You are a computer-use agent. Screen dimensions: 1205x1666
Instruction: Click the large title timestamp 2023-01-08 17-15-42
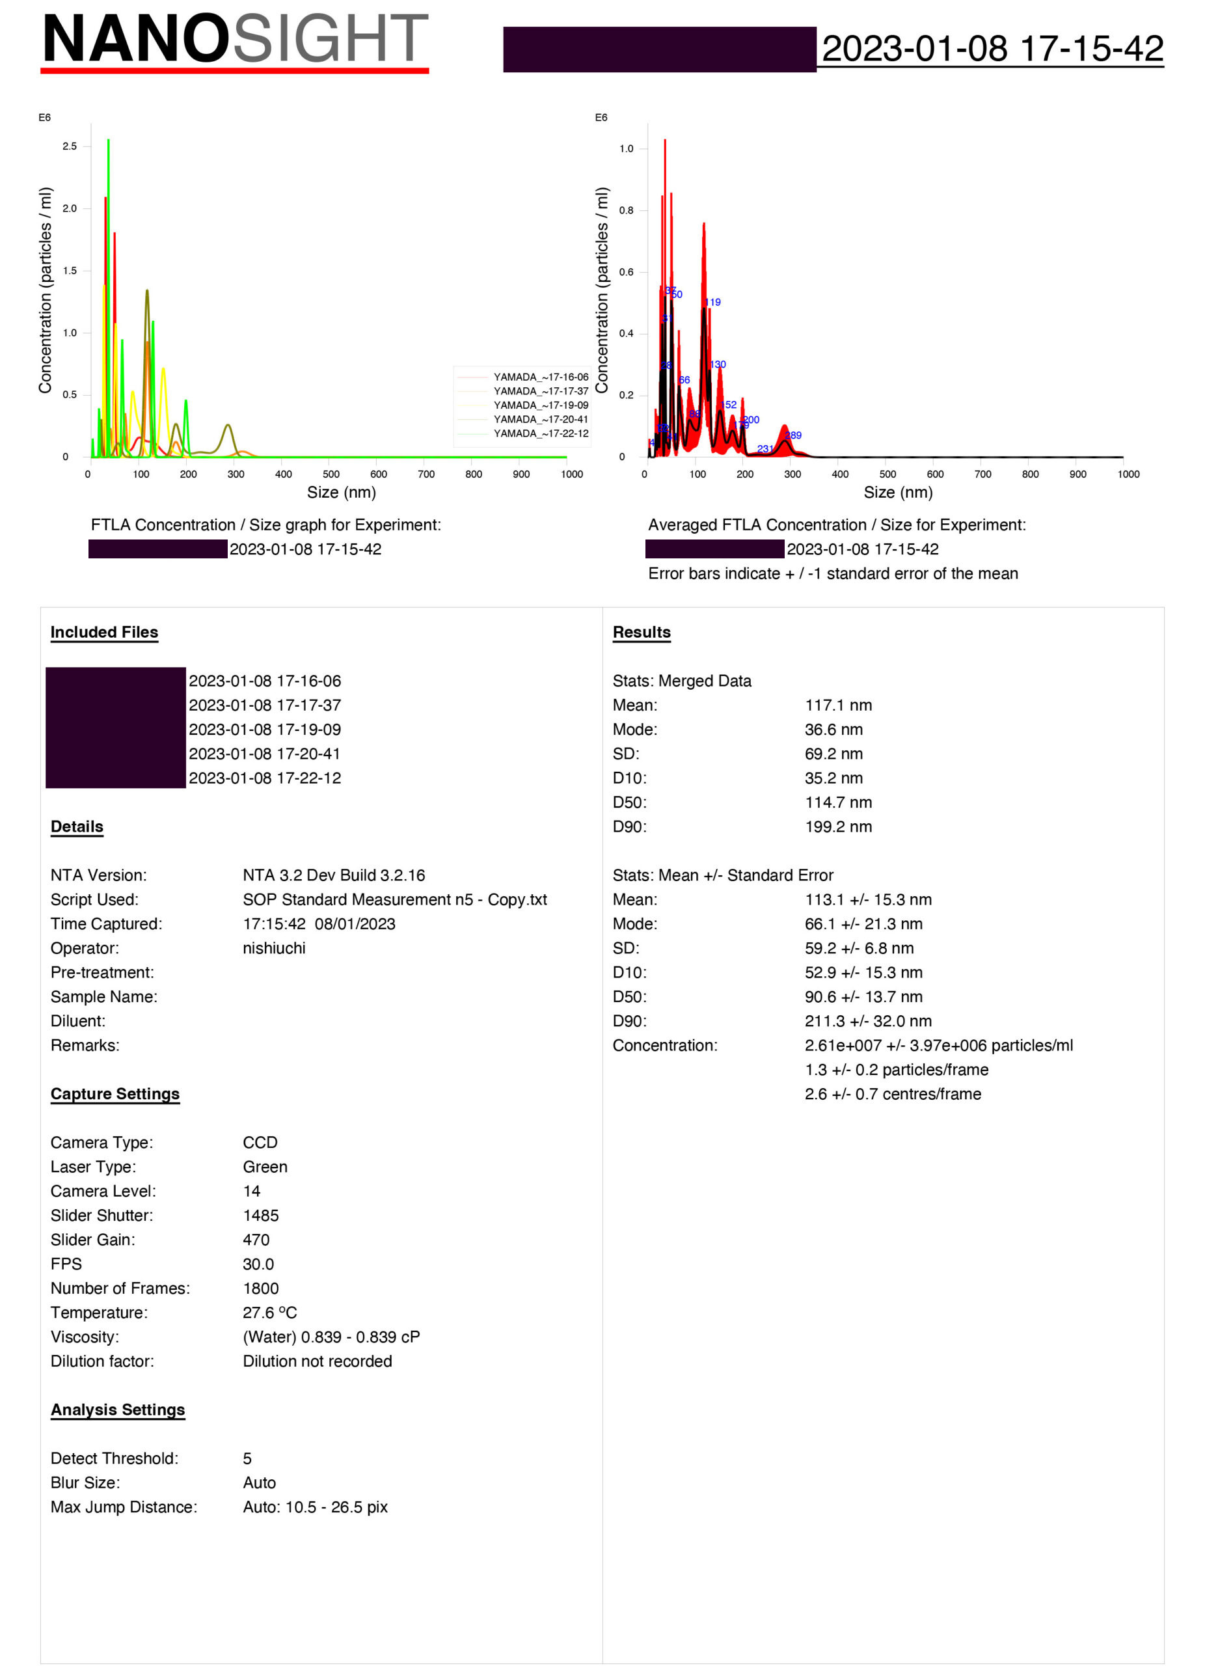pyautogui.click(x=992, y=48)
